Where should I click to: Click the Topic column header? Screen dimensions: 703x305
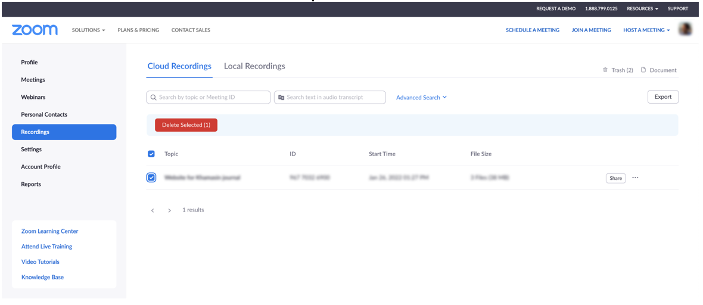tap(171, 154)
